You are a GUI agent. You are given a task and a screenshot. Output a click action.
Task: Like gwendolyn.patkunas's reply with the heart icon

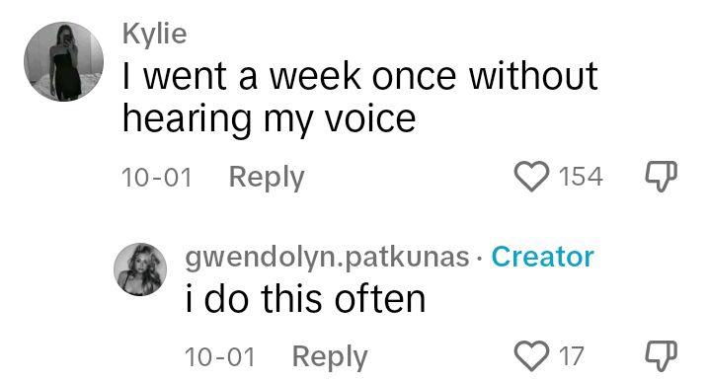531,355
